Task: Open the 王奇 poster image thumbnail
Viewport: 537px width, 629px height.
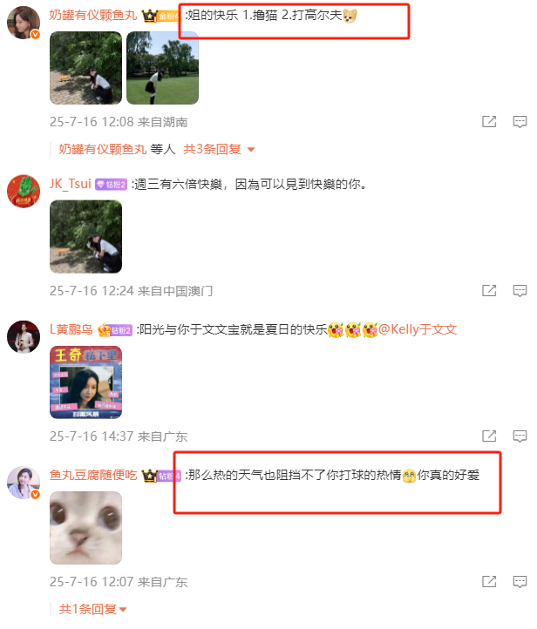Action: click(86, 382)
